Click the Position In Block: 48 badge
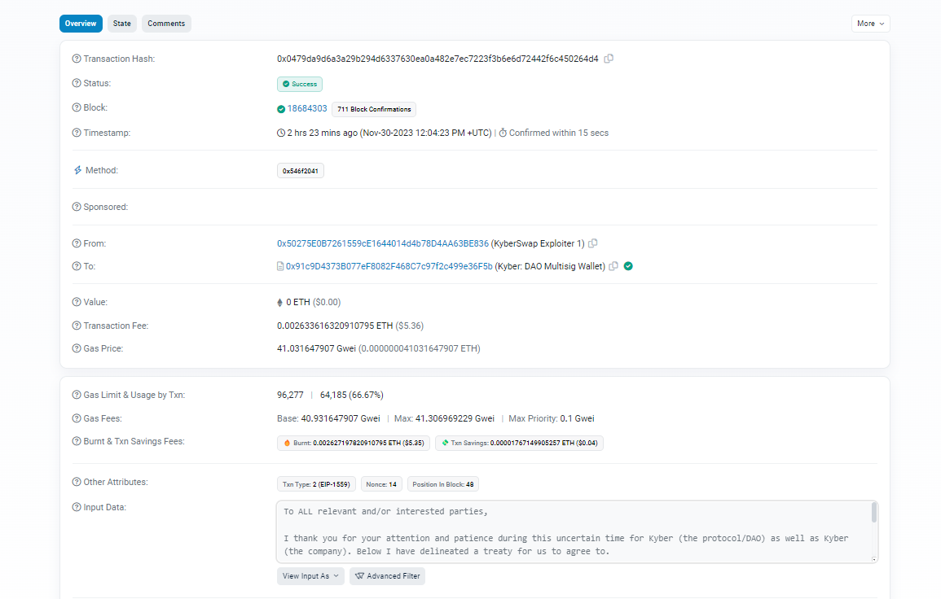 pos(443,484)
